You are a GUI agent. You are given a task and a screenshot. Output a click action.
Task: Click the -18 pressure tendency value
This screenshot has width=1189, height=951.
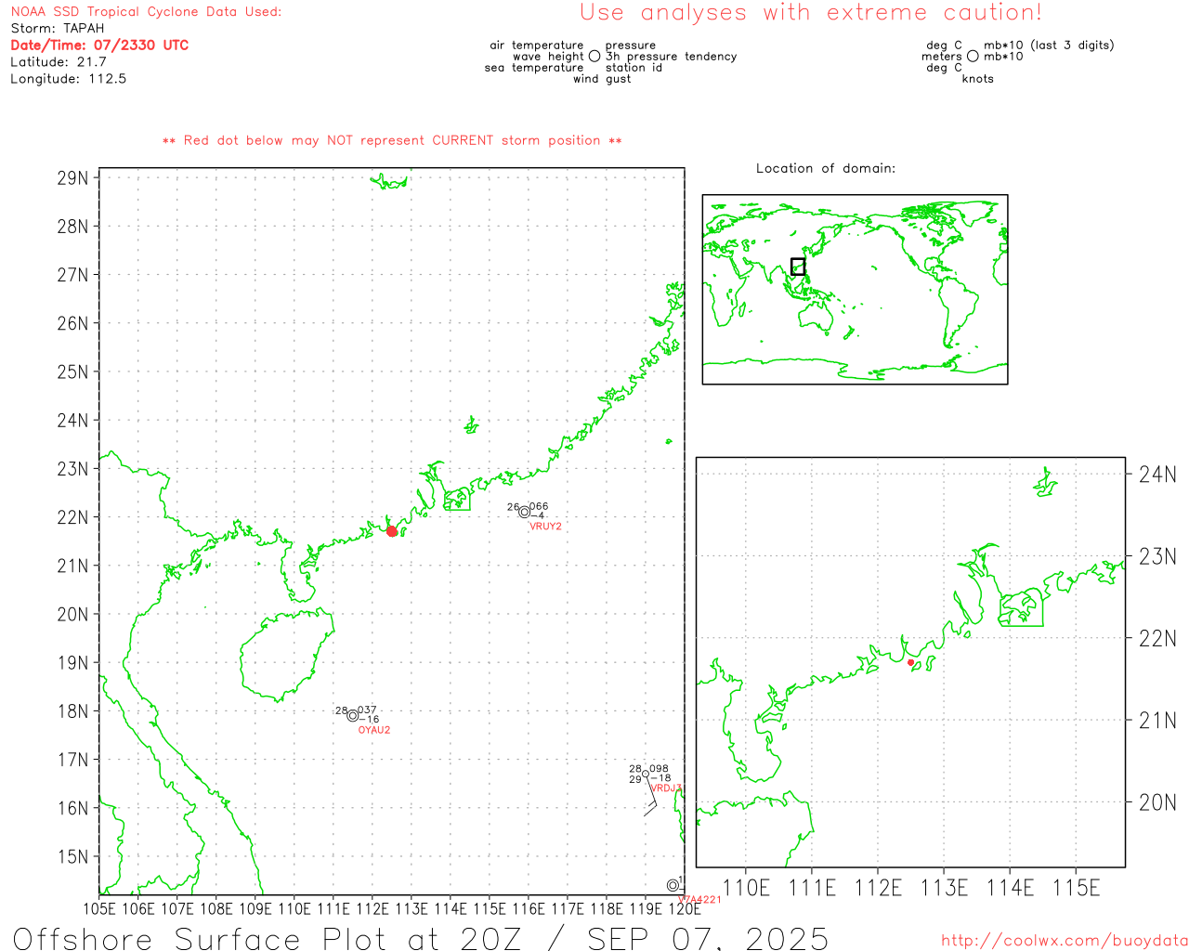(x=660, y=778)
